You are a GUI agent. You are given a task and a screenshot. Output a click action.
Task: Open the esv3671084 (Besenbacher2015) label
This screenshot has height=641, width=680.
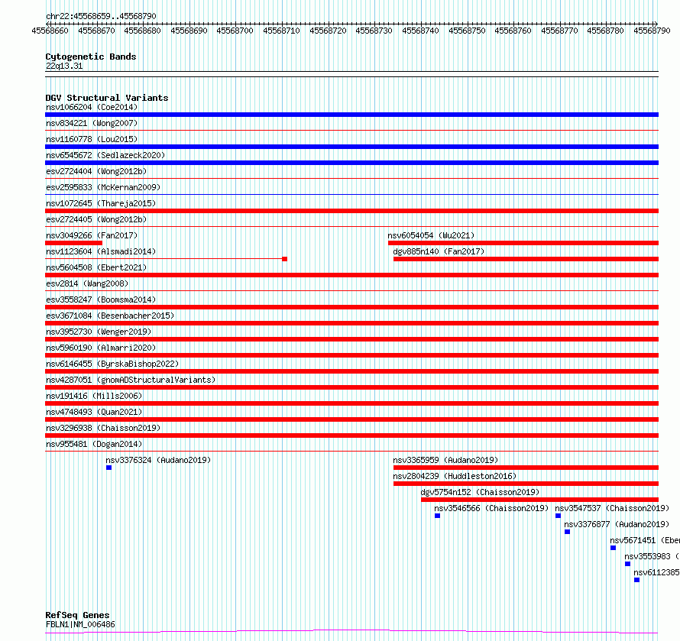click(110, 316)
